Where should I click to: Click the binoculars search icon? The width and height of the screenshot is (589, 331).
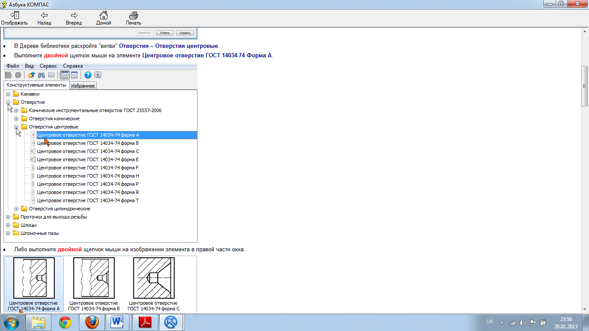click(41, 75)
